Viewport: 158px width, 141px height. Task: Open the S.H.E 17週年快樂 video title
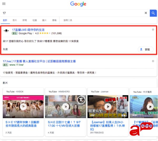(x=22, y=124)
